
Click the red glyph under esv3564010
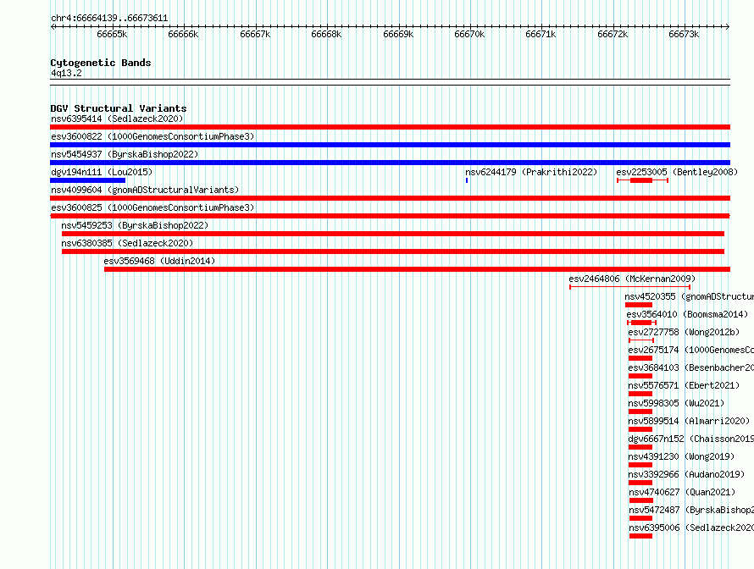coord(641,323)
